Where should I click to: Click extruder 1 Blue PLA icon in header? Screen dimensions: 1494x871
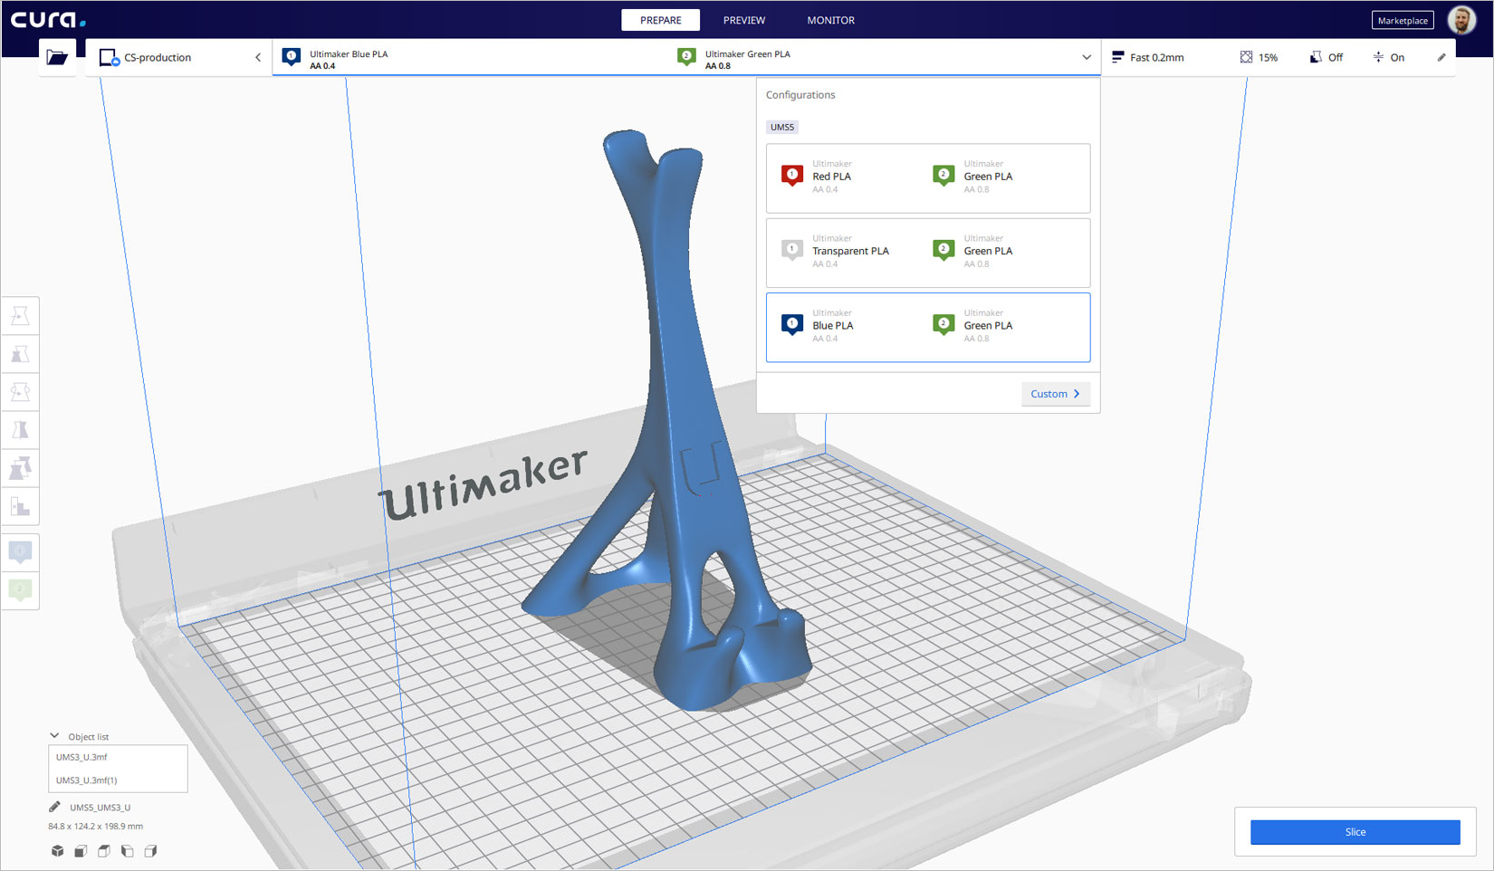(x=292, y=57)
